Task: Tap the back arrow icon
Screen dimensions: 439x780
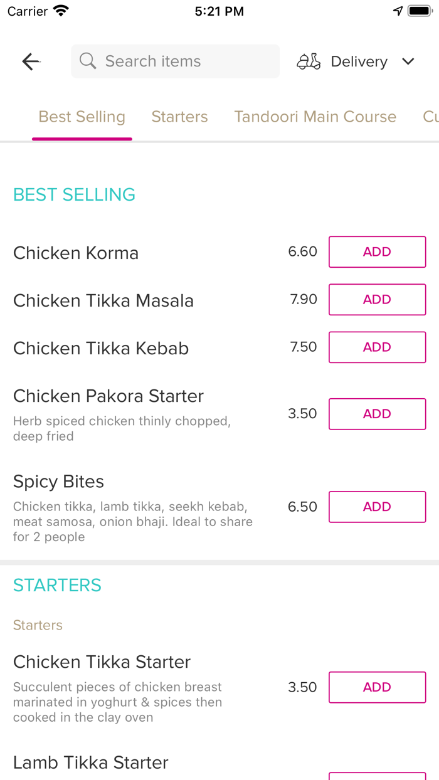Action: tap(31, 61)
